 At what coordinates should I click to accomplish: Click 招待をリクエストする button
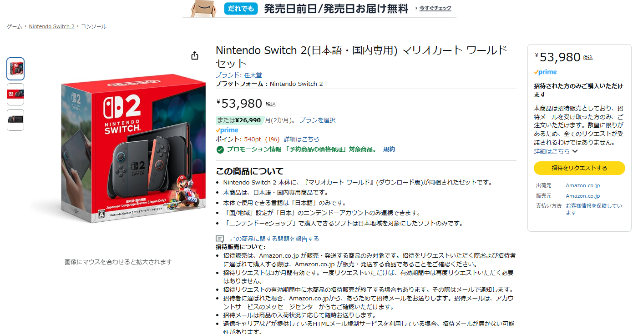[579, 168]
